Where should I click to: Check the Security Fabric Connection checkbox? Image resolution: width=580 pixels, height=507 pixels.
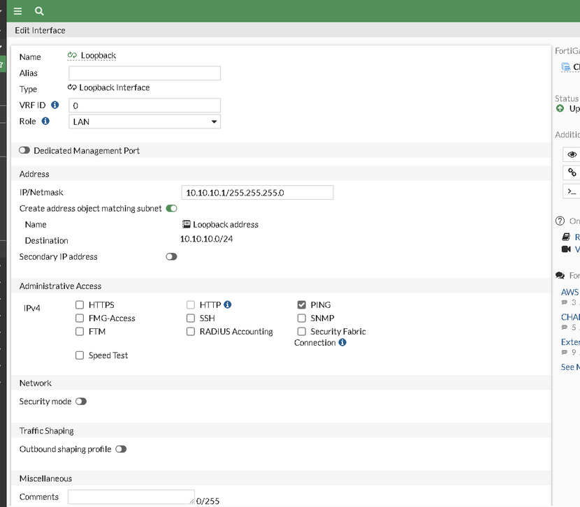coord(301,331)
